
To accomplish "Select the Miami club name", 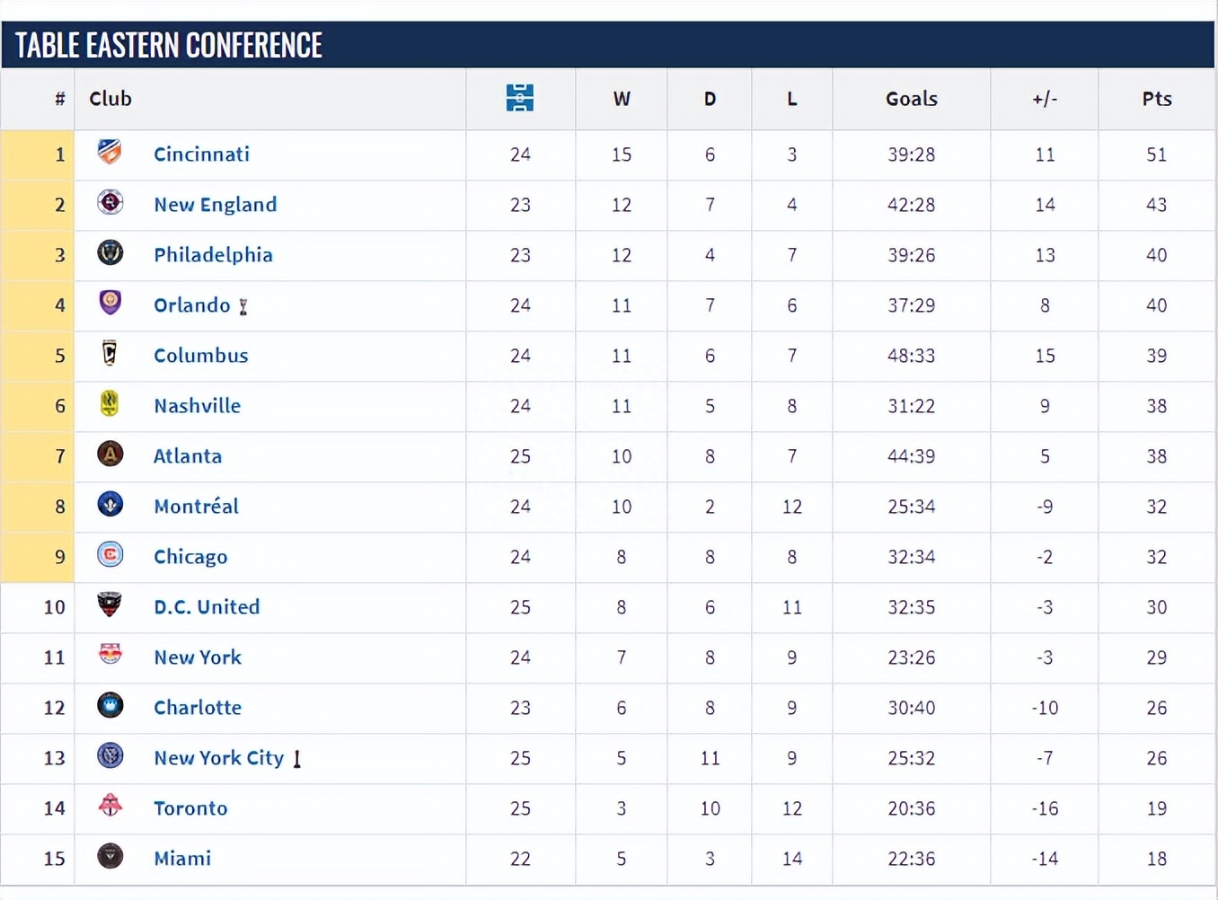I will point(182,859).
